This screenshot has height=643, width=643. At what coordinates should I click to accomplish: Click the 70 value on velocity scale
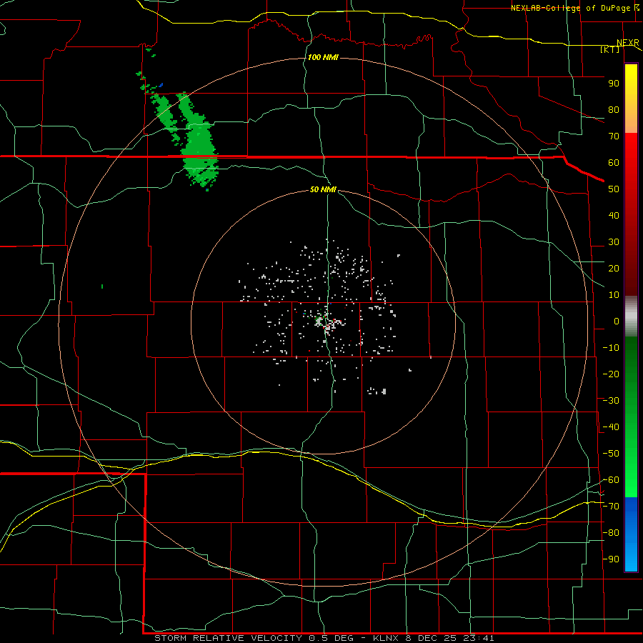[x=614, y=136]
